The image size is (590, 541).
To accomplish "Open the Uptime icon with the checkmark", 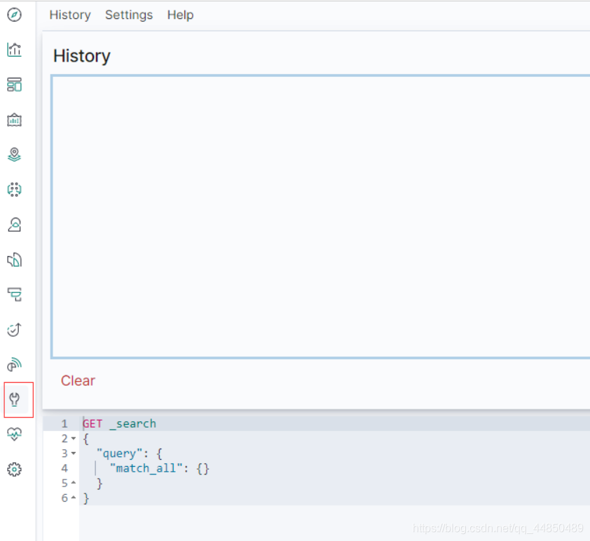I will point(14,330).
